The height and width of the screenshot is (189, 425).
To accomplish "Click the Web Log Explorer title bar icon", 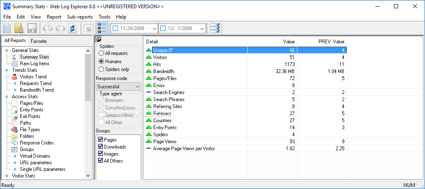I will (7, 6).
